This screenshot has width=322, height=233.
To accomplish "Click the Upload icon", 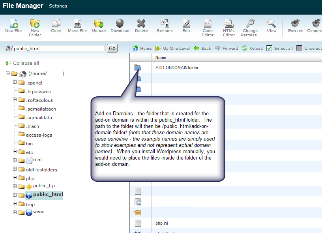I will (x=99, y=24).
